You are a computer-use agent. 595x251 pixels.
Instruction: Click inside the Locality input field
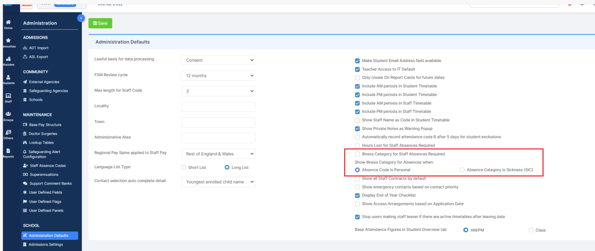coord(218,107)
